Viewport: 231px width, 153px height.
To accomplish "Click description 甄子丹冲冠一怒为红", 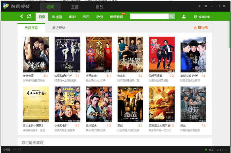I will [x=160, y=131].
